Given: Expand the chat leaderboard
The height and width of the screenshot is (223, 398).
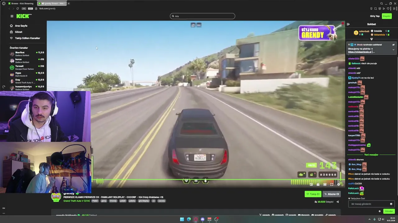Looking at the screenshot, I should click(372, 39).
